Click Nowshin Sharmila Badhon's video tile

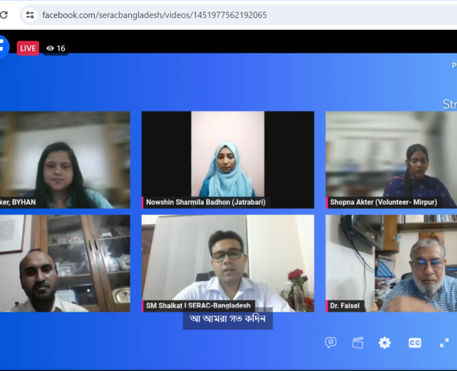228,160
